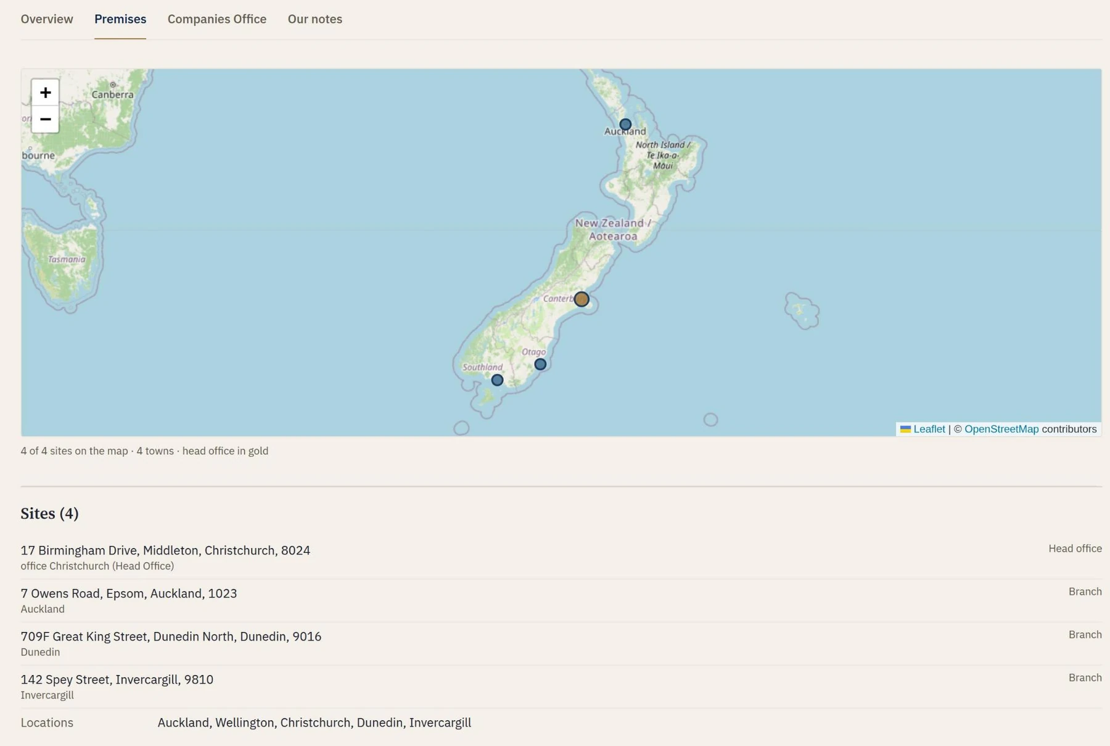This screenshot has height=746, width=1110.
Task: Click the office Christchurch (Head Office) subtitle
Action: click(x=97, y=566)
